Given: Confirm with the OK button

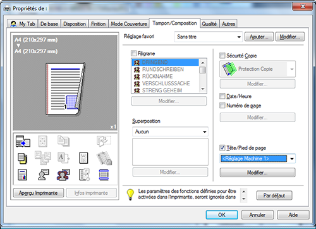Looking at the screenshot, I should 222,214.
